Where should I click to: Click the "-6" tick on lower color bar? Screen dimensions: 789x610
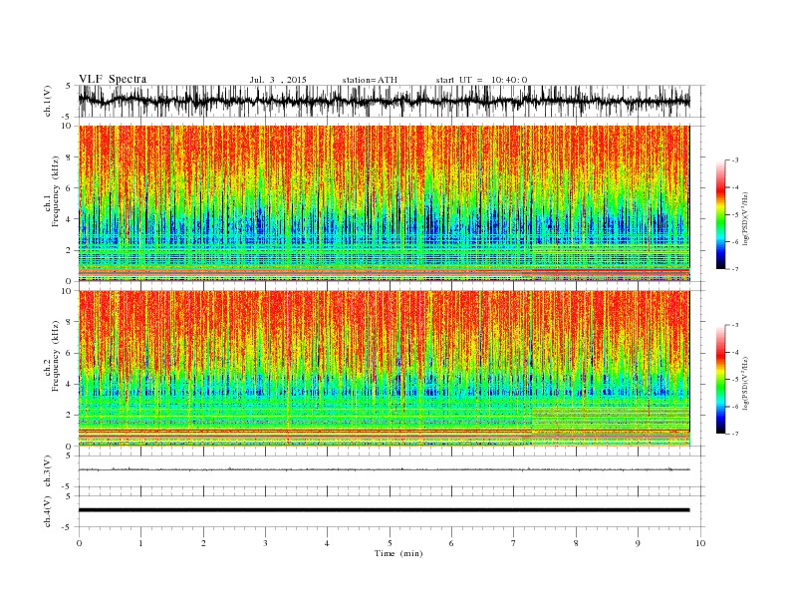pyautogui.click(x=735, y=407)
